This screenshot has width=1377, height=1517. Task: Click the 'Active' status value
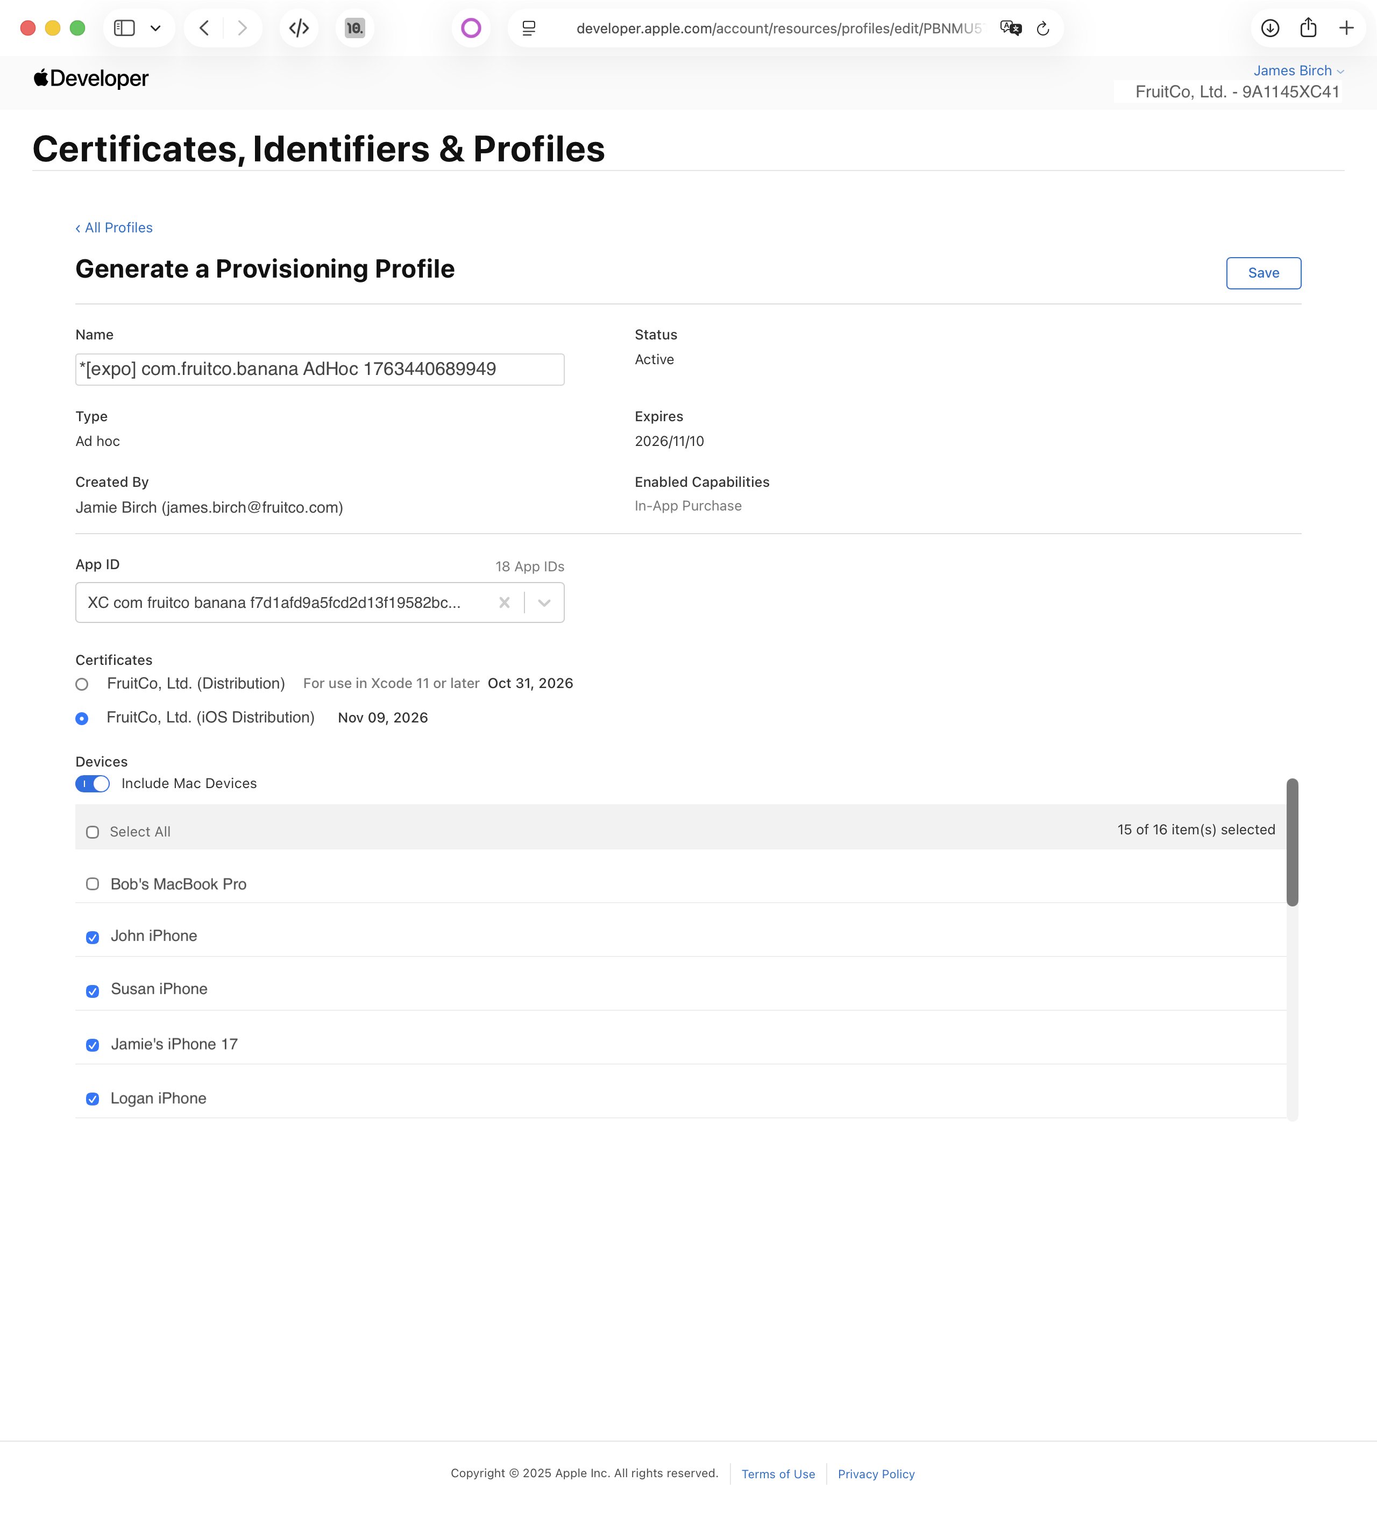654,360
